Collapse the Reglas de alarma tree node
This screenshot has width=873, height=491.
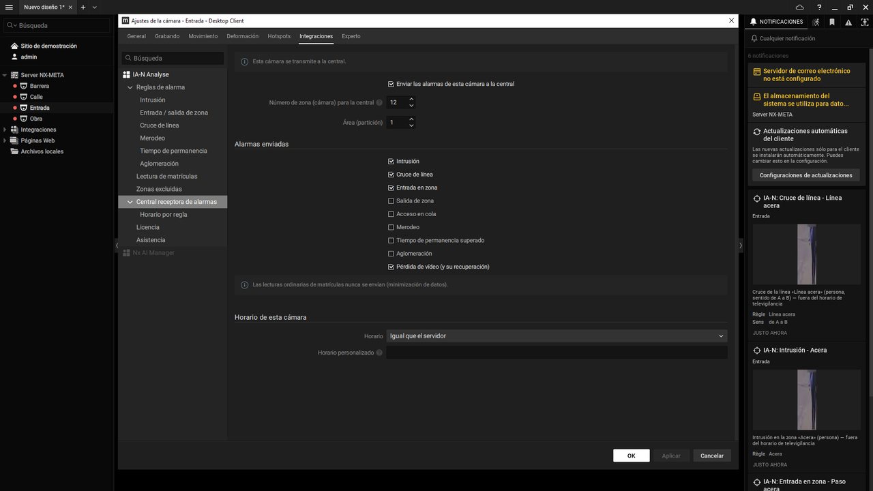pyautogui.click(x=130, y=87)
